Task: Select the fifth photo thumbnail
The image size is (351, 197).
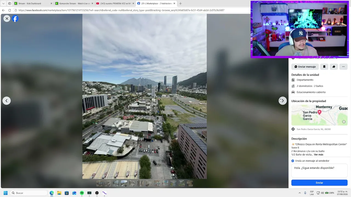Action: (132, 183)
